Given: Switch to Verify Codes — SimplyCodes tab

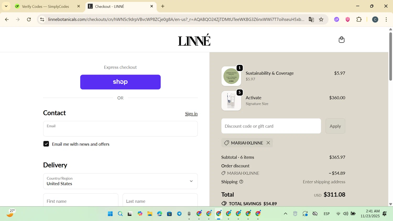Looking at the screenshot, I should [x=45, y=6].
